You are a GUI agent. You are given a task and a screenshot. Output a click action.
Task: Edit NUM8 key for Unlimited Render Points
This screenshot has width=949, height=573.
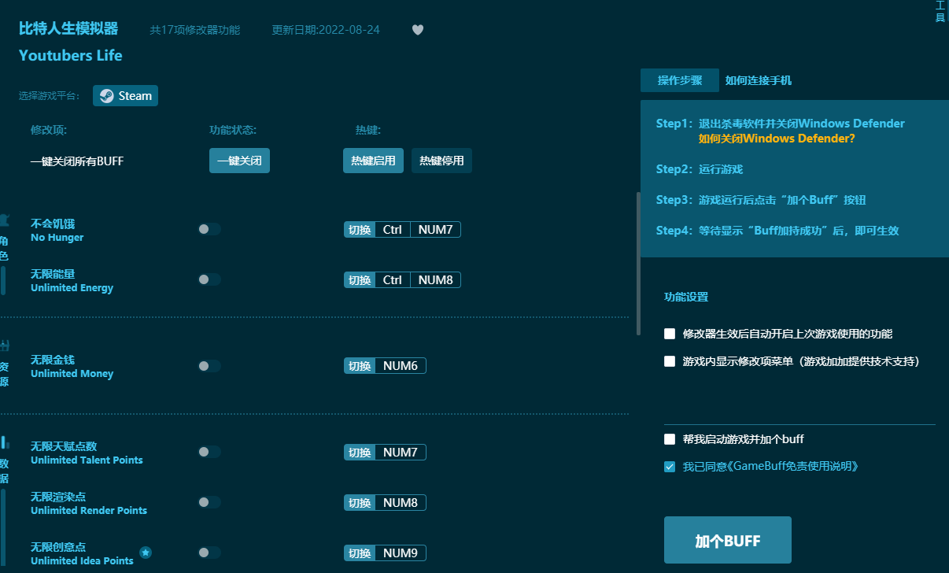click(x=401, y=503)
